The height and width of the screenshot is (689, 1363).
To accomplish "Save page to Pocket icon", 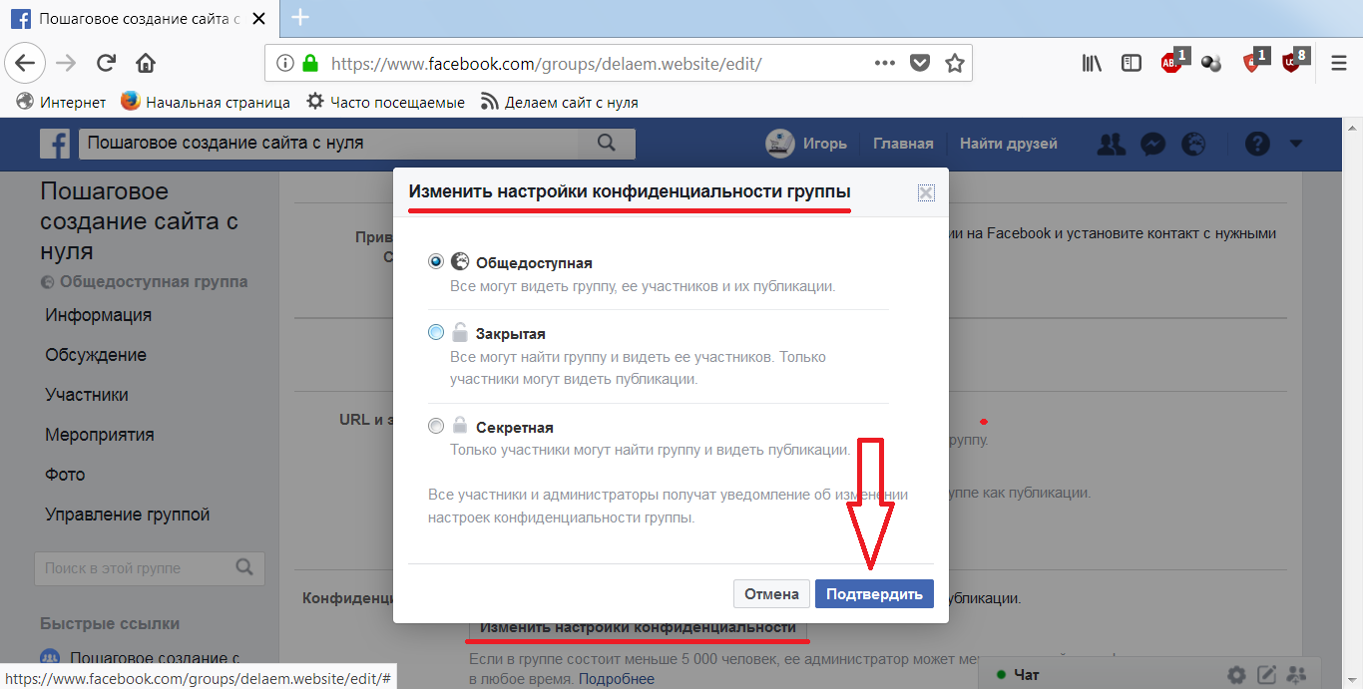I will pyautogui.click(x=920, y=63).
